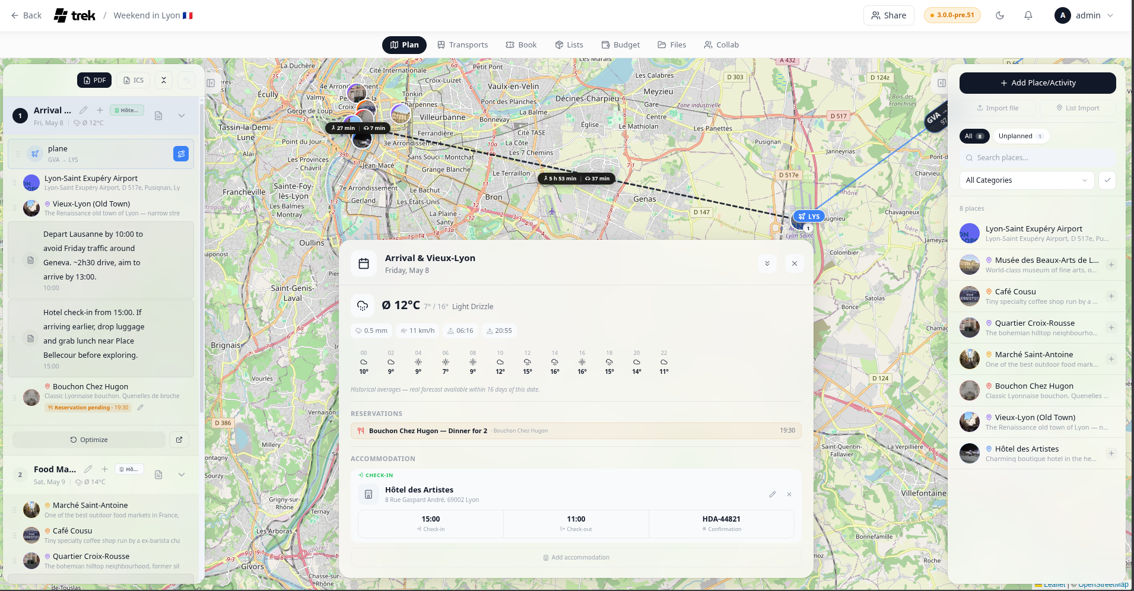Collapse day 2 Food Ma... section
This screenshot has height=591, width=1134.
pyautogui.click(x=182, y=475)
